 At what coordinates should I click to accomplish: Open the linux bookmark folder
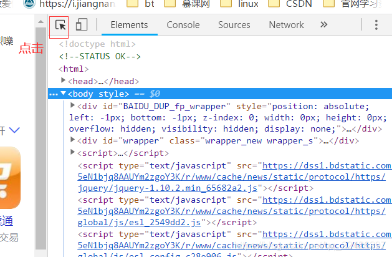pyautogui.click(x=239, y=4)
